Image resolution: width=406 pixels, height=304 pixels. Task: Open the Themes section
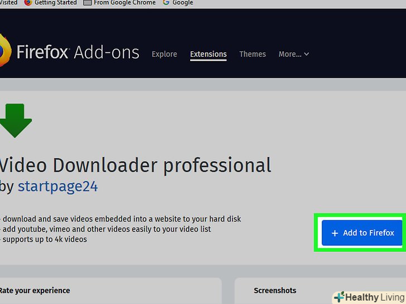click(253, 54)
